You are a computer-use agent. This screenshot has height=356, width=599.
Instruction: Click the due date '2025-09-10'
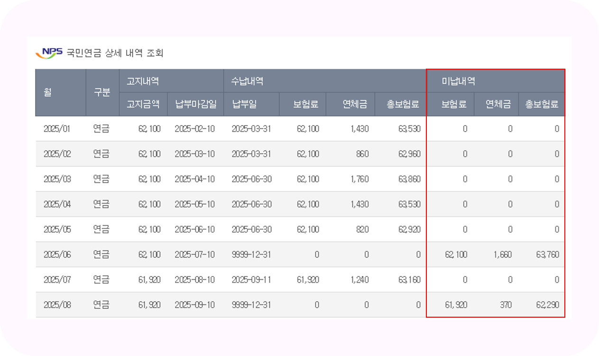pyautogui.click(x=195, y=304)
